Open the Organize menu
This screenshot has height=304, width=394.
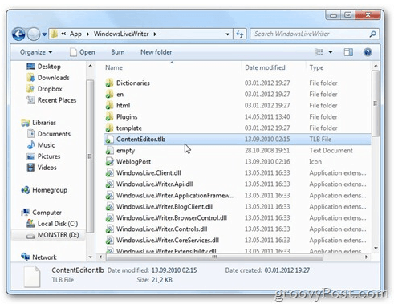click(36, 52)
